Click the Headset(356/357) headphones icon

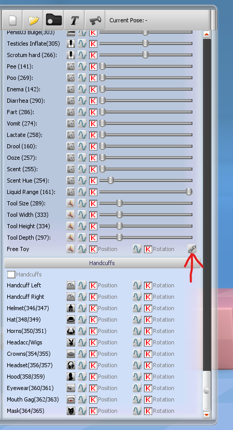[x=71, y=365]
